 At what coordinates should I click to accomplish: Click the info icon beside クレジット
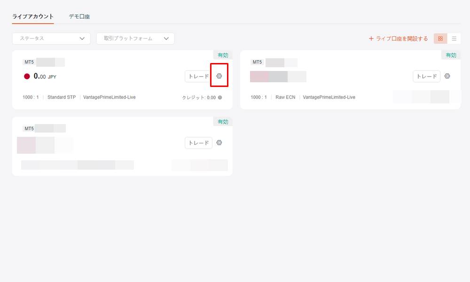(x=220, y=98)
